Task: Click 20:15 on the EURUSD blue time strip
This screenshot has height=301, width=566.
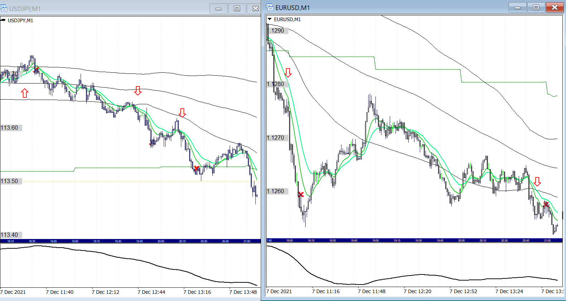Action: (483, 241)
